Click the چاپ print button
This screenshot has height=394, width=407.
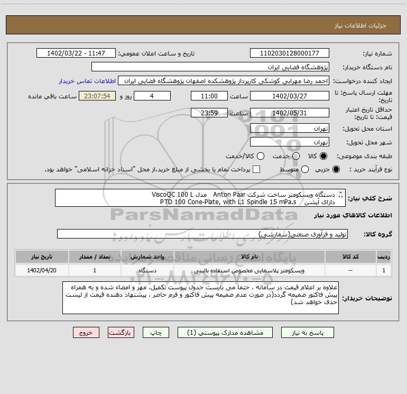pyautogui.click(x=156, y=333)
